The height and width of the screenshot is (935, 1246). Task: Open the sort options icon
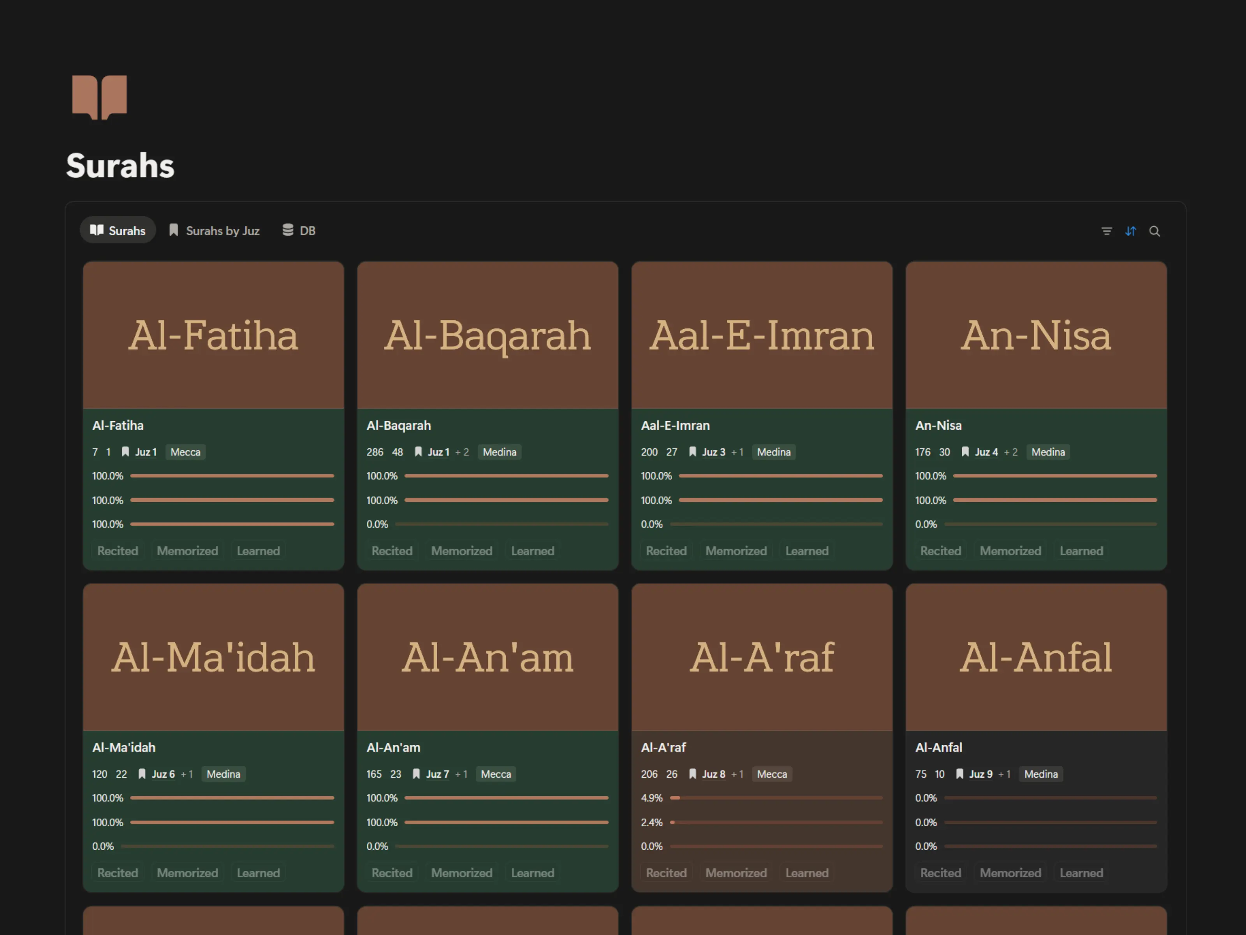pyautogui.click(x=1130, y=231)
